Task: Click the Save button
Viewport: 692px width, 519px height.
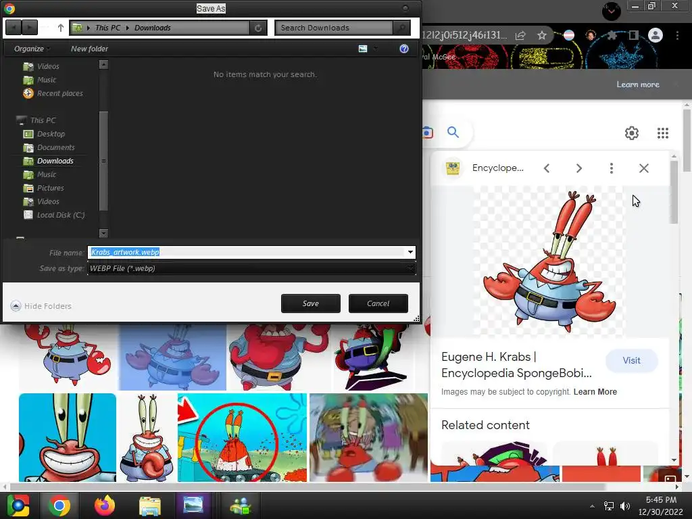Action: pos(311,303)
